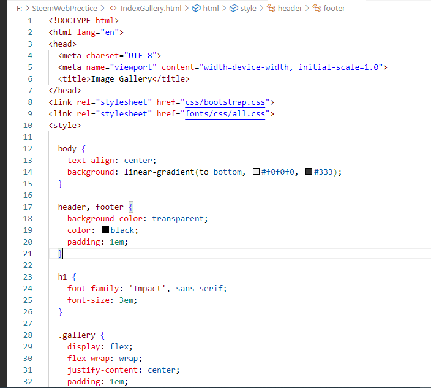The height and width of the screenshot is (388, 431).
Task: Expand chevron after html breadcrumb
Action: coord(224,8)
